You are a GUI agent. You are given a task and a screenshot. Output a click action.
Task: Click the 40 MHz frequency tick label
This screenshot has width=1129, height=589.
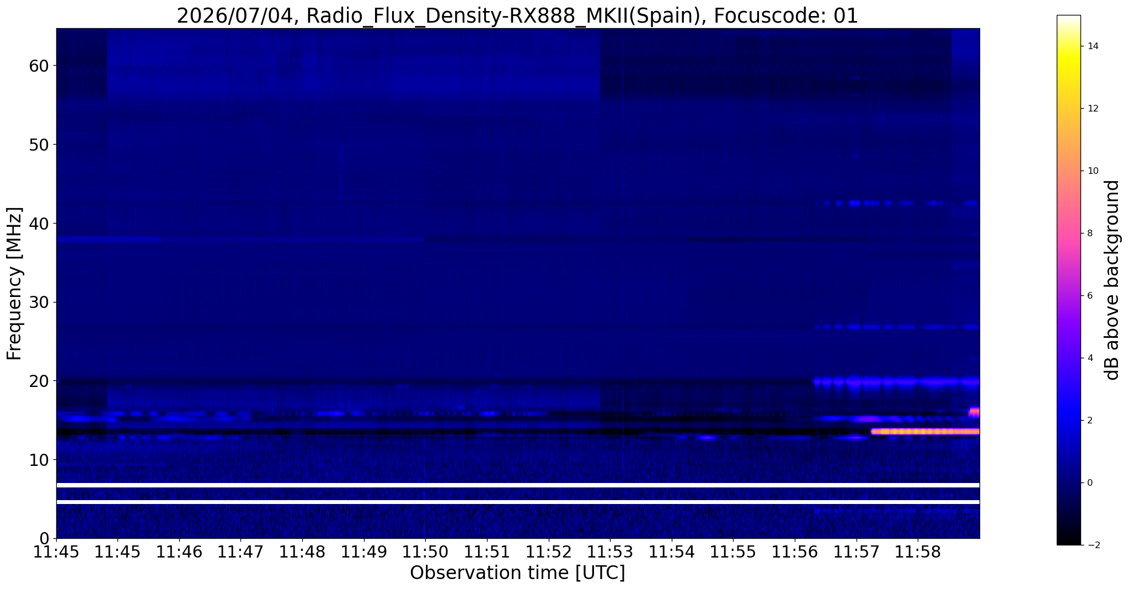(39, 224)
